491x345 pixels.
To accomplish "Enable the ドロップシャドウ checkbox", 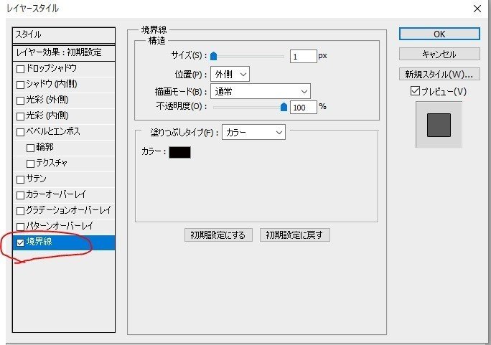I will coord(20,69).
